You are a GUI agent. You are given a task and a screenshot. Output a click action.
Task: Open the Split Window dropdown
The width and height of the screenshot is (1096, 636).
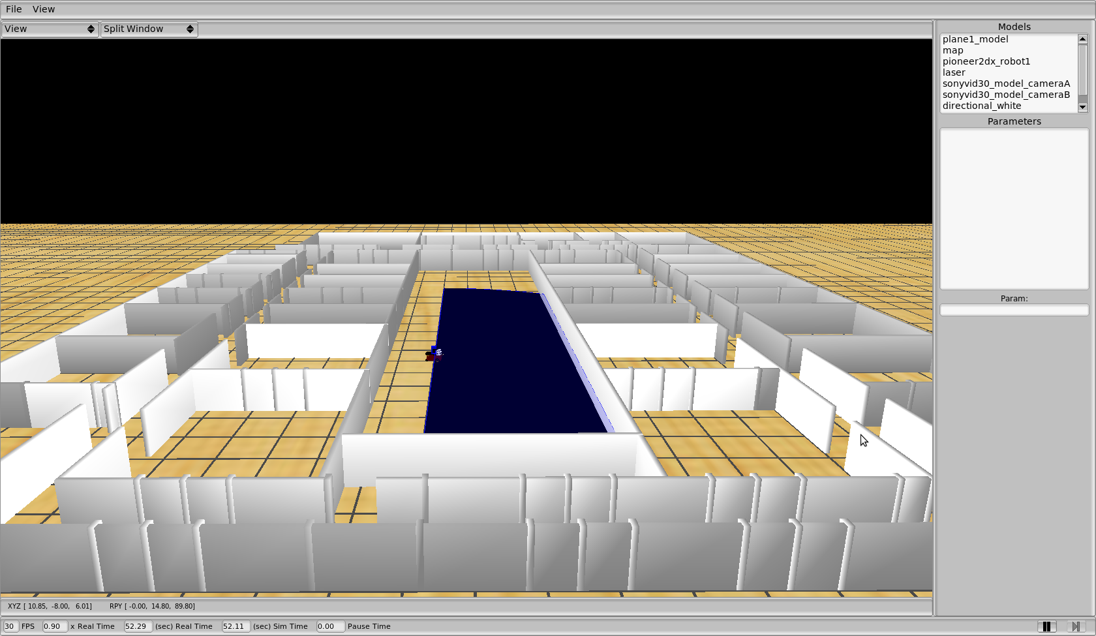149,29
